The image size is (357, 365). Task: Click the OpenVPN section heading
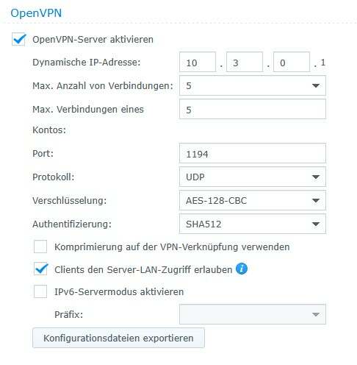[x=36, y=13]
